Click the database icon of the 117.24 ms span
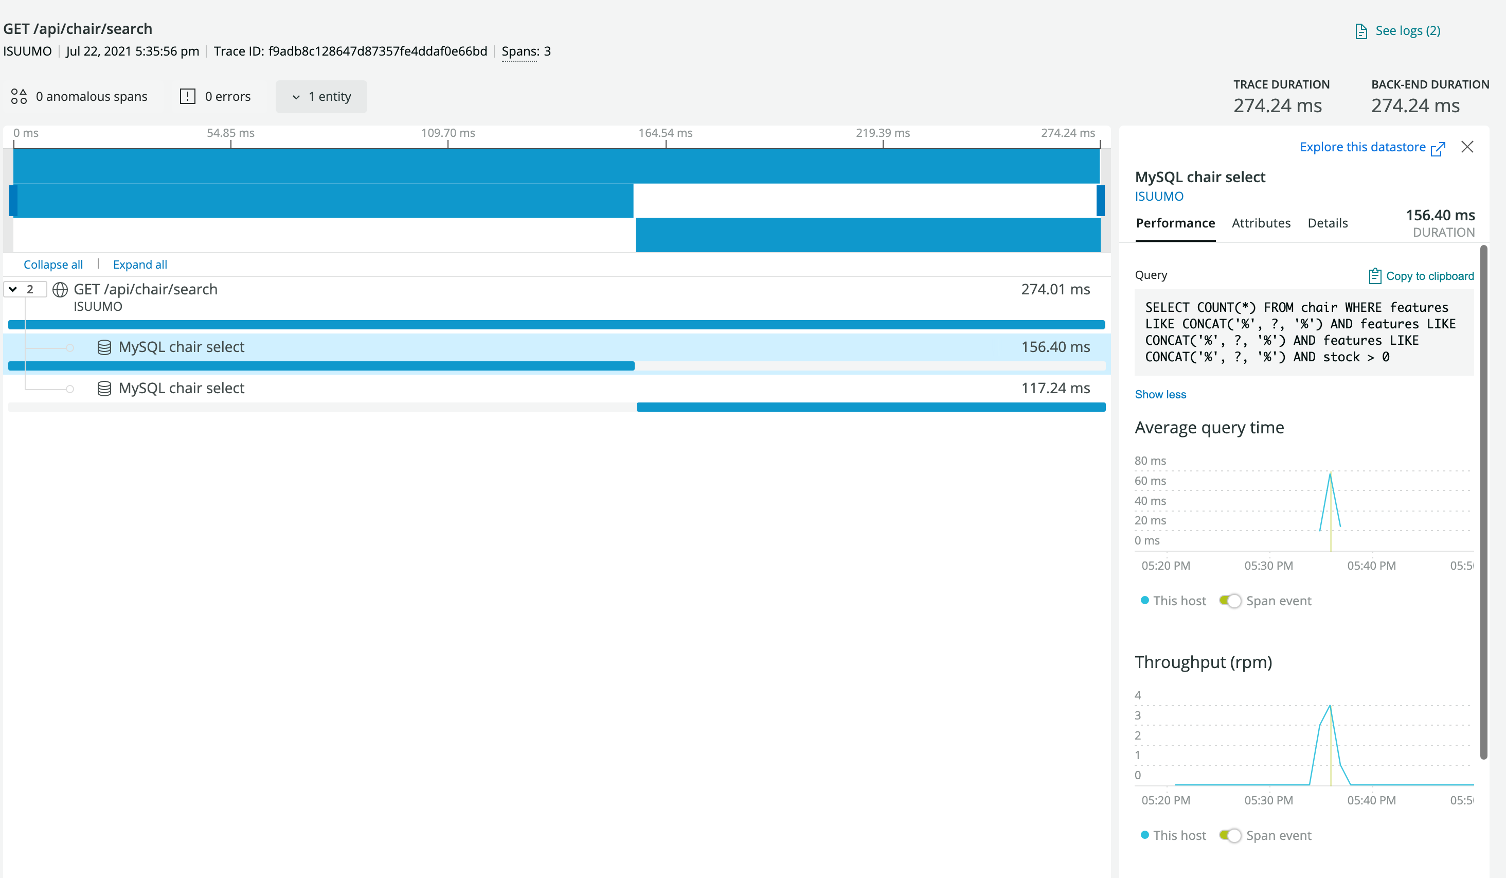Image resolution: width=1506 pixels, height=878 pixels. pos(104,389)
